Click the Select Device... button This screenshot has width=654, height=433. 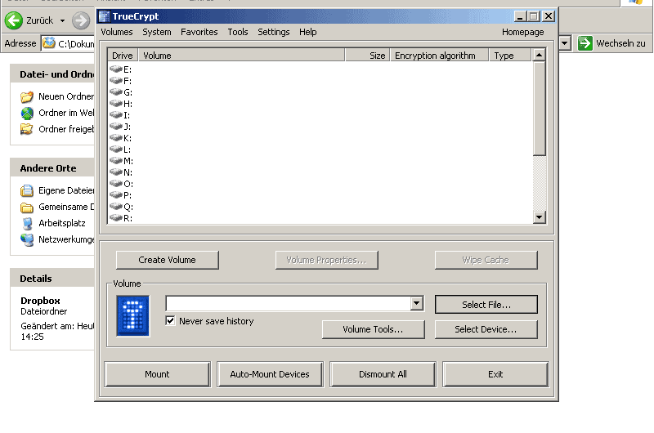click(486, 329)
